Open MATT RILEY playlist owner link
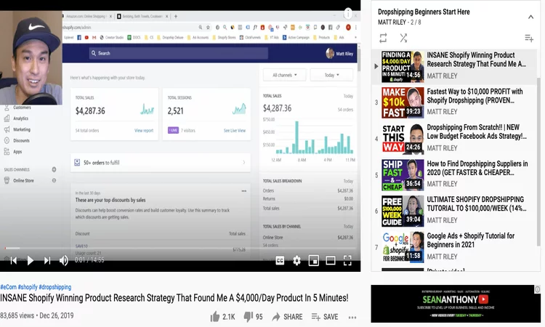 (x=392, y=23)
